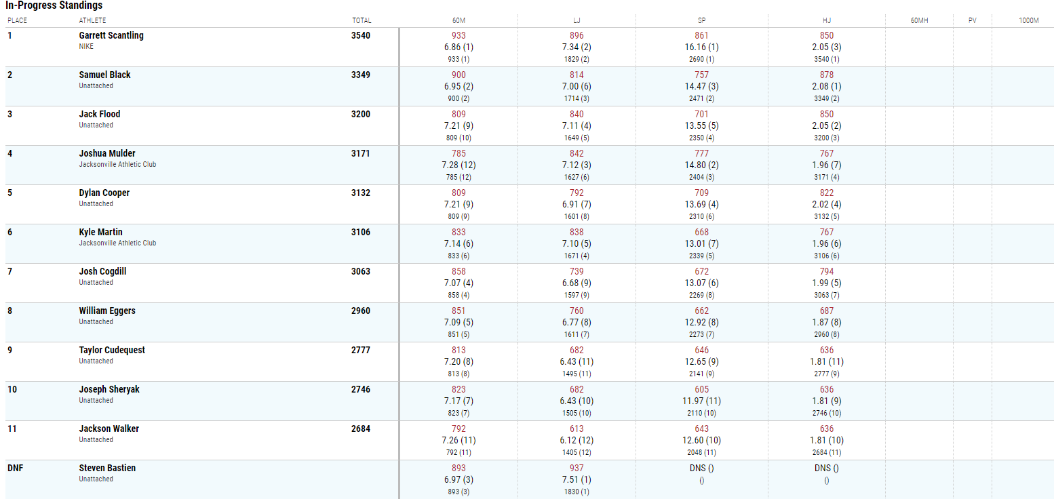Viewport: 1054px width, 499px height.
Task: Open Taylor Cudequest's athlete entry
Action: pyautogui.click(x=112, y=350)
